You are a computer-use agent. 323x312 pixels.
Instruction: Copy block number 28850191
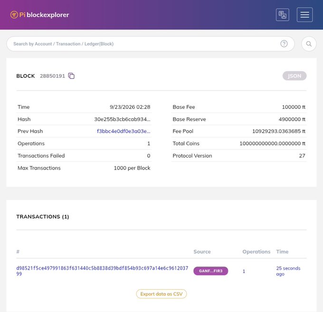71,76
